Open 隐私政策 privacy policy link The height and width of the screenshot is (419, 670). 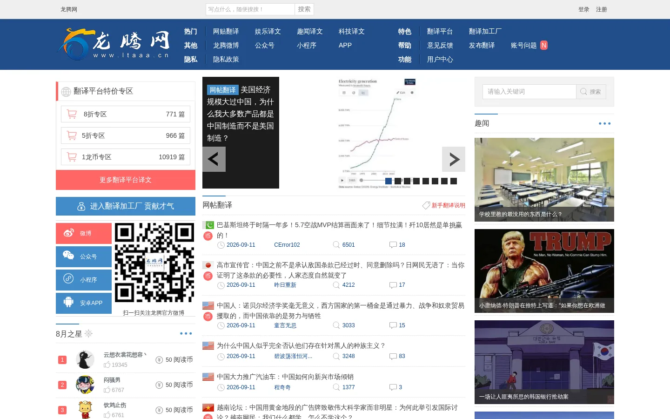tap(226, 59)
